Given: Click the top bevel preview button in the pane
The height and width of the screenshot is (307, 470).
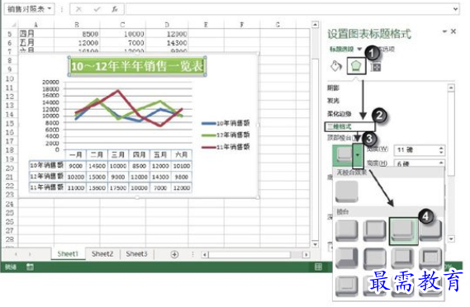Looking at the screenshot, I should click(x=344, y=155).
